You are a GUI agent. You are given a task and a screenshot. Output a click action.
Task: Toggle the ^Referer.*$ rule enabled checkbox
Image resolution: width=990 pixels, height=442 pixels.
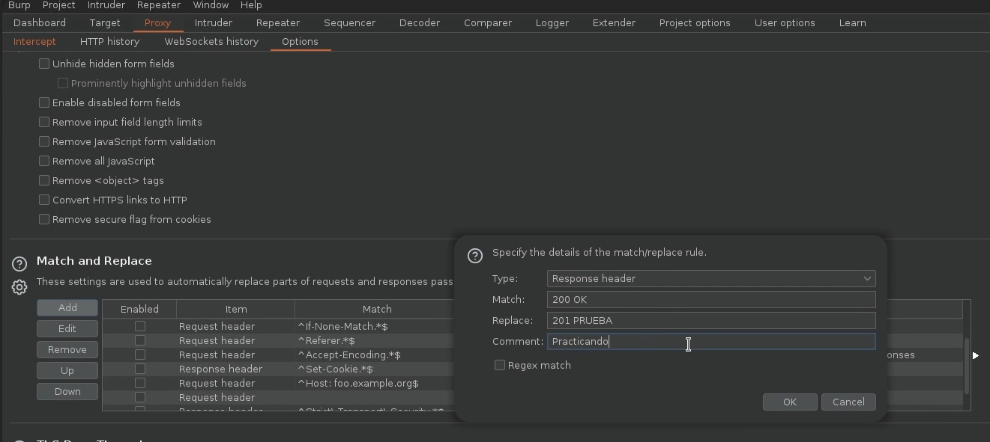click(x=139, y=340)
